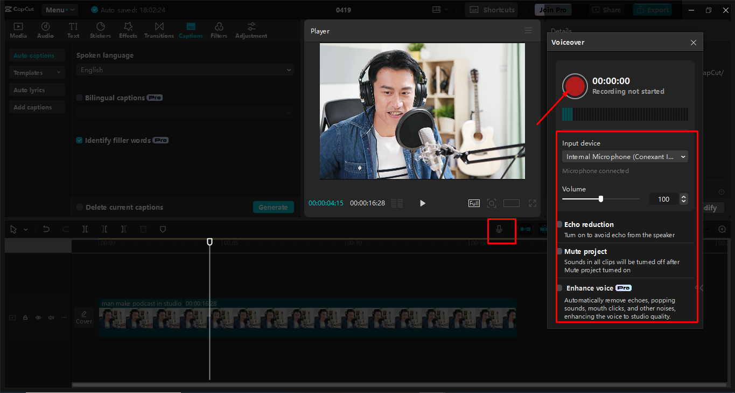This screenshot has width=735, height=393.
Task: Split the clip at the playhead
Action: 85,229
